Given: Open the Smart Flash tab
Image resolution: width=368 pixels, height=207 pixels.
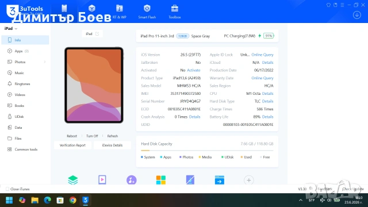Looking at the screenshot, I should [147, 11].
